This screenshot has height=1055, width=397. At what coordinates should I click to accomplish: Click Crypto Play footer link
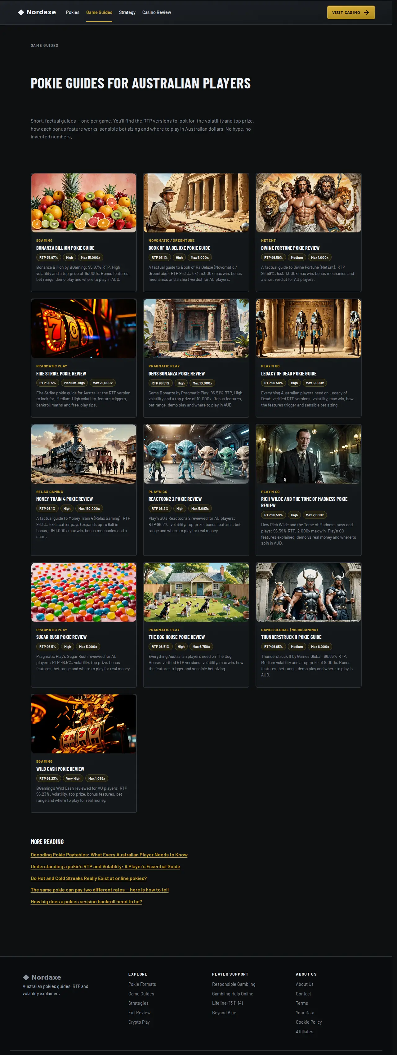pyautogui.click(x=139, y=1022)
